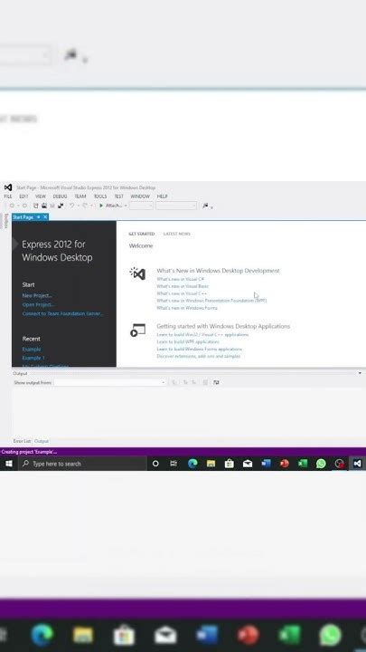Open the Windows Start button
Image resolution: width=366 pixels, height=652 pixels.
coord(9,464)
